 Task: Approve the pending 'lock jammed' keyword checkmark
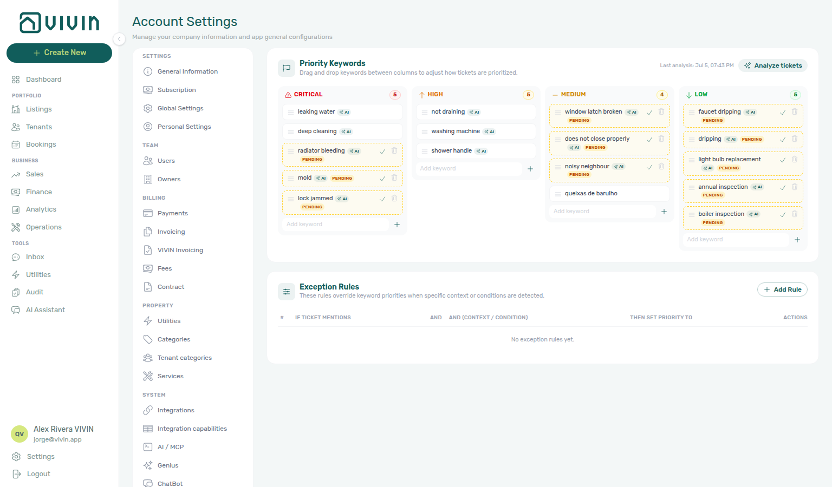(x=382, y=199)
